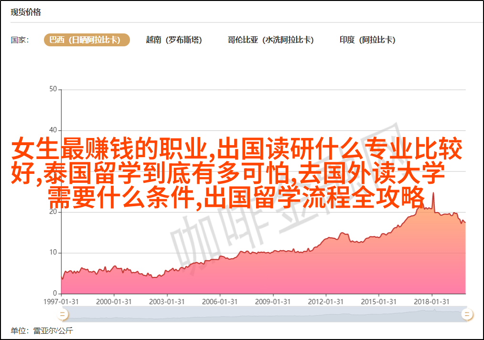Click the 2003-01-31 x-axis label
This screenshot has height=340, width=484.
(x=167, y=302)
